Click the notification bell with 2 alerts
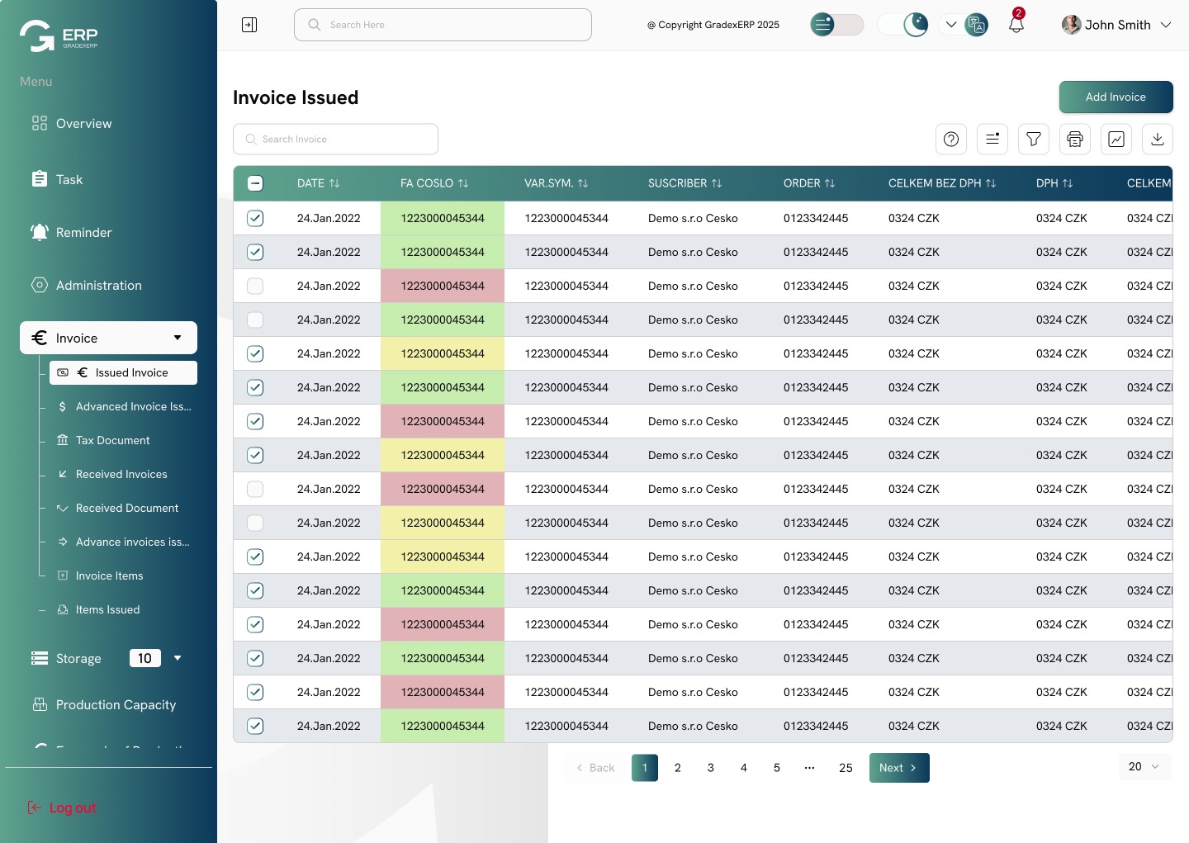 tap(1016, 24)
